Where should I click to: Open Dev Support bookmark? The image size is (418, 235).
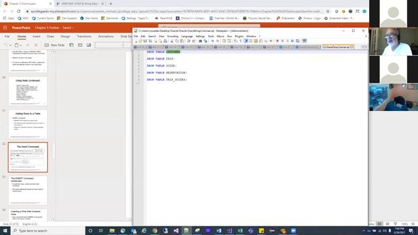[67, 18]
